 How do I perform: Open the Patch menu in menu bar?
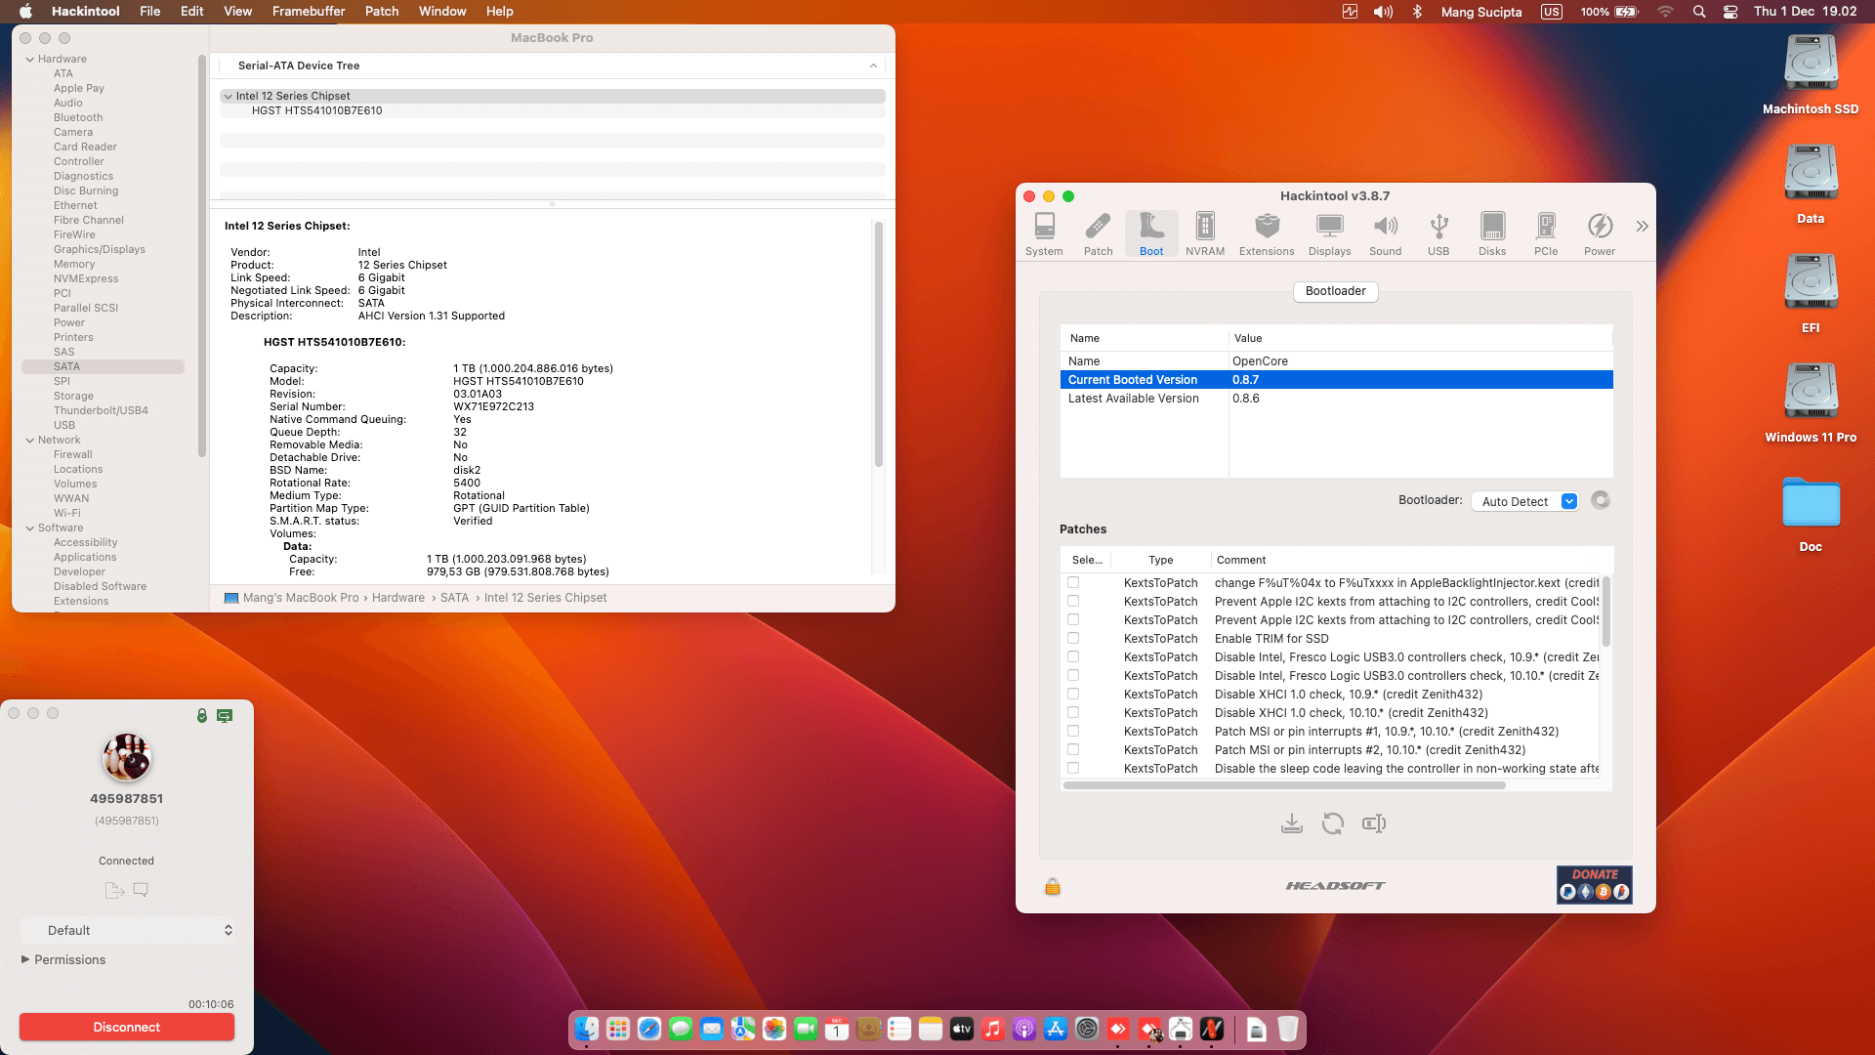tap(382, 12)
